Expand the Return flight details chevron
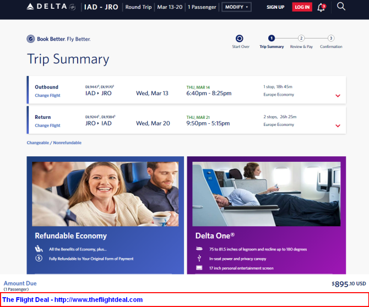The image size is (369, 307). (x=338, y=126)
